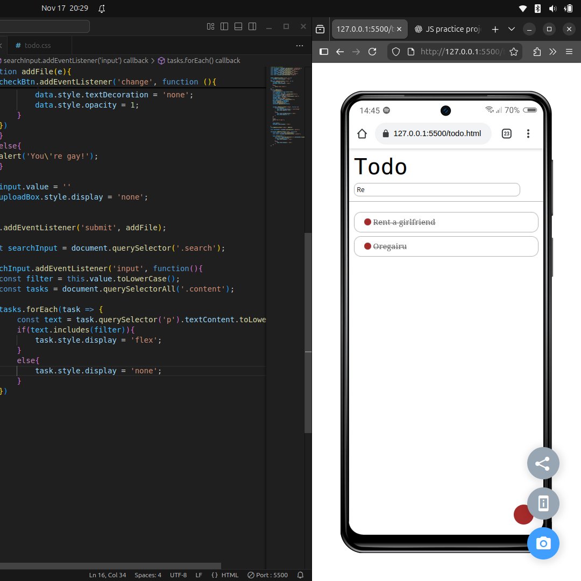Open the Firefox hamburger menu
The image size is (581, 581).
[x=569, y=52]
